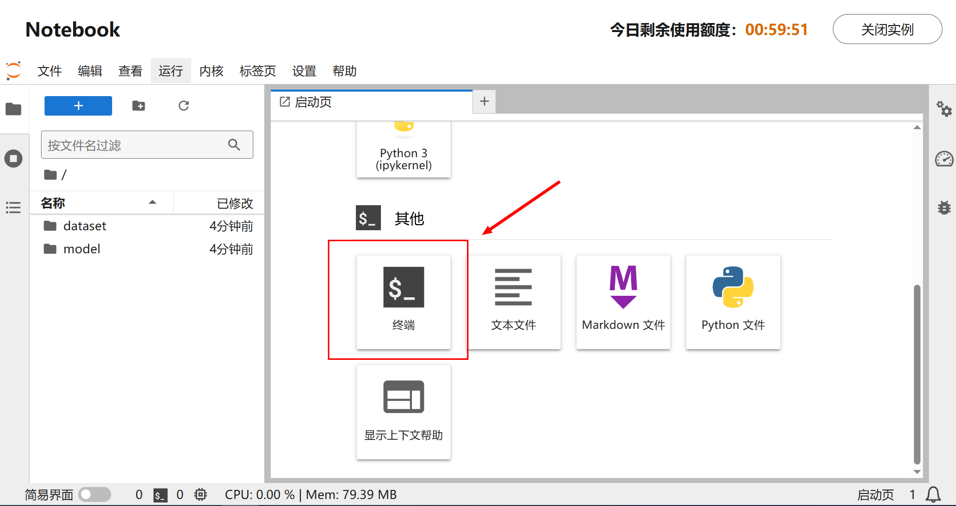Create a new text file (文本文件)
This screenshot has width=956, height=506.
click(514, 302)
